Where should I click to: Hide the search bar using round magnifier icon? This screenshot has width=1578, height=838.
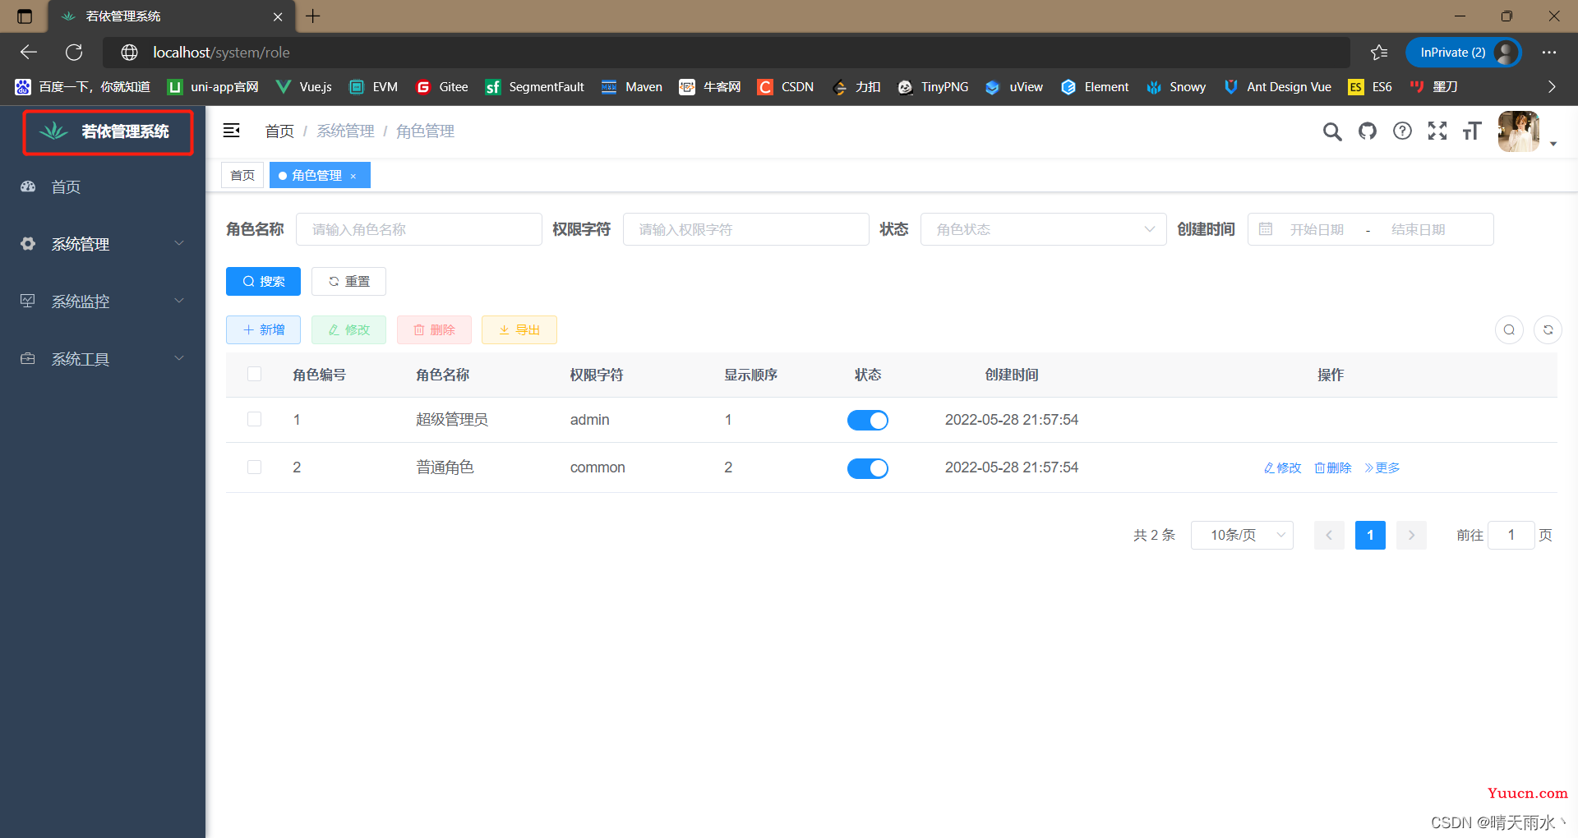coord(1509,330)
